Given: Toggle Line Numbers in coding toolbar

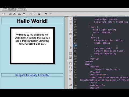Looking at the screenshot, I should (x=71, y=53).
